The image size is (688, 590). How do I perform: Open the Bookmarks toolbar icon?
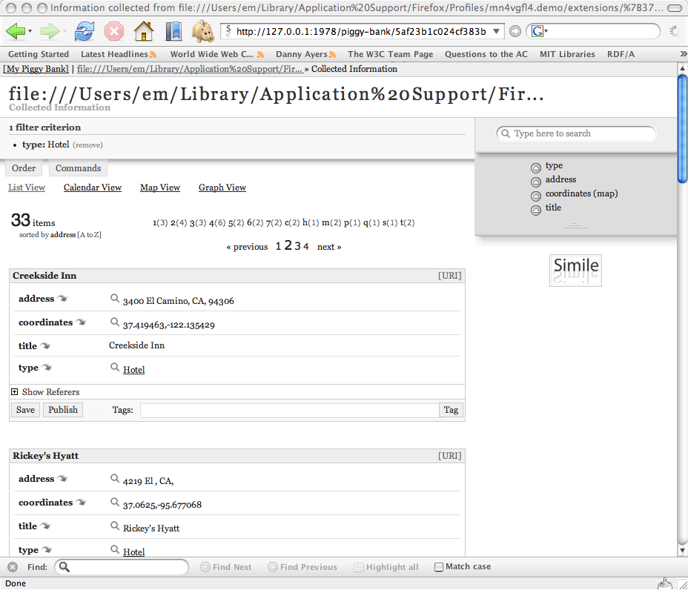click(x=173, y=31)
